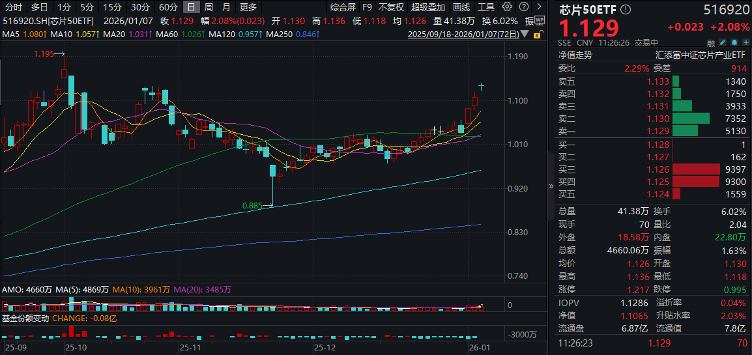This screenshot has width=752, height=355.
Task: Click the 卖二 green volume bar
Action: pyautogui.click(x=690, y=119)
